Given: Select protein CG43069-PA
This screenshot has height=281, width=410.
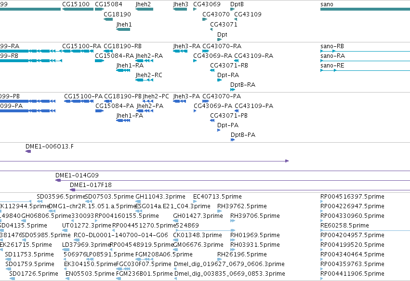Looking at the screenshot, I should (213, 106).
